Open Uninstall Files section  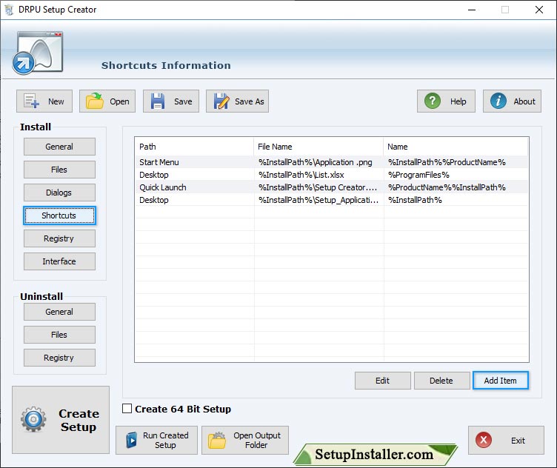pyautogui.click(x=59, y=335)
